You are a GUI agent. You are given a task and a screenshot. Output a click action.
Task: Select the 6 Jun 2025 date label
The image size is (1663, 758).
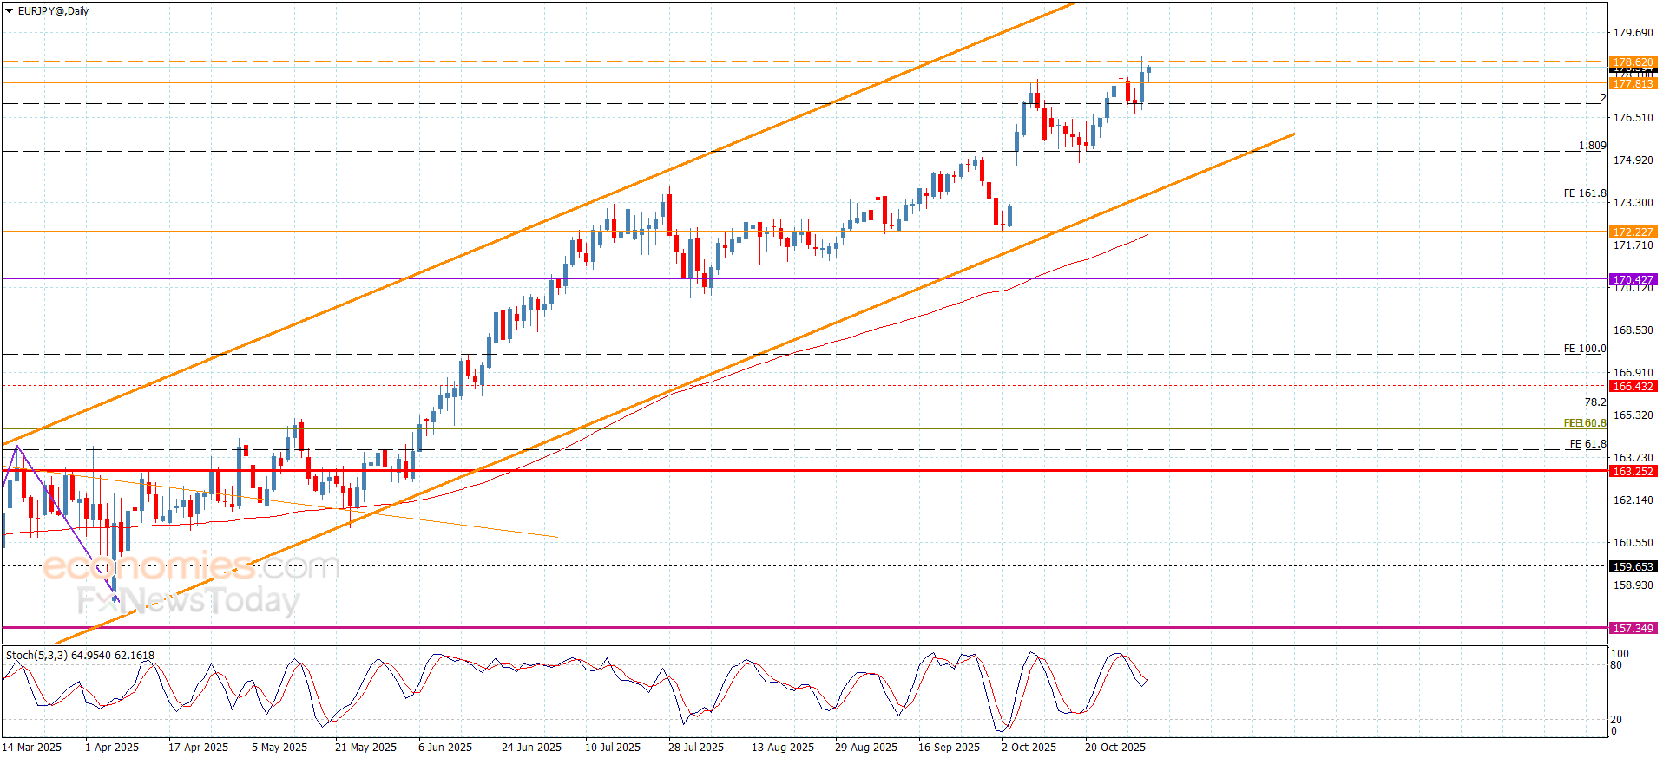pos(445,747)
